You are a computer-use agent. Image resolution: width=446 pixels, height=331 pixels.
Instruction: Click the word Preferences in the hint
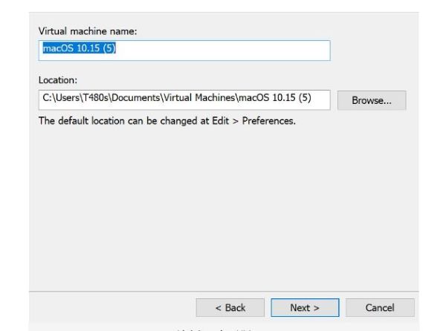click(268, 121)
